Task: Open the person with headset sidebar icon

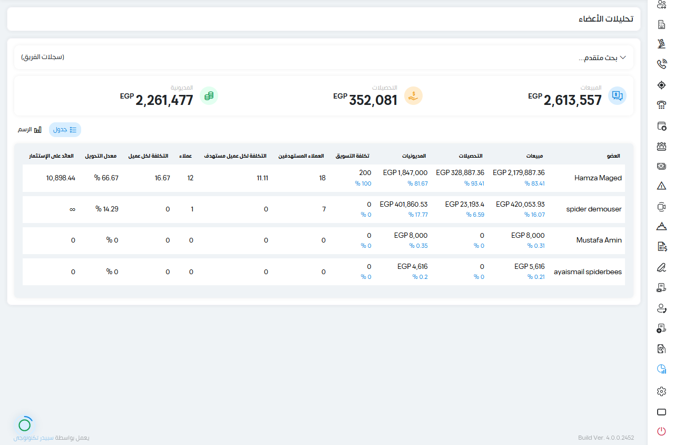Action: pos(662,308)
